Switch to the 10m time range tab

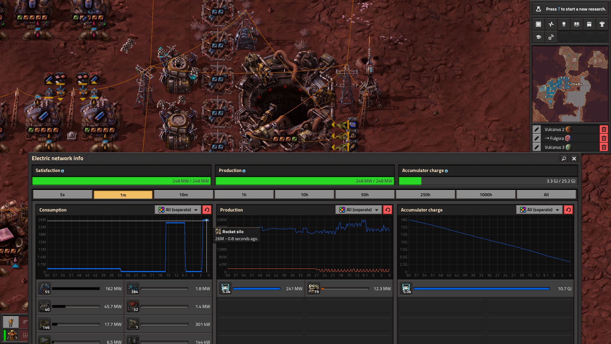tap(183, 195)
